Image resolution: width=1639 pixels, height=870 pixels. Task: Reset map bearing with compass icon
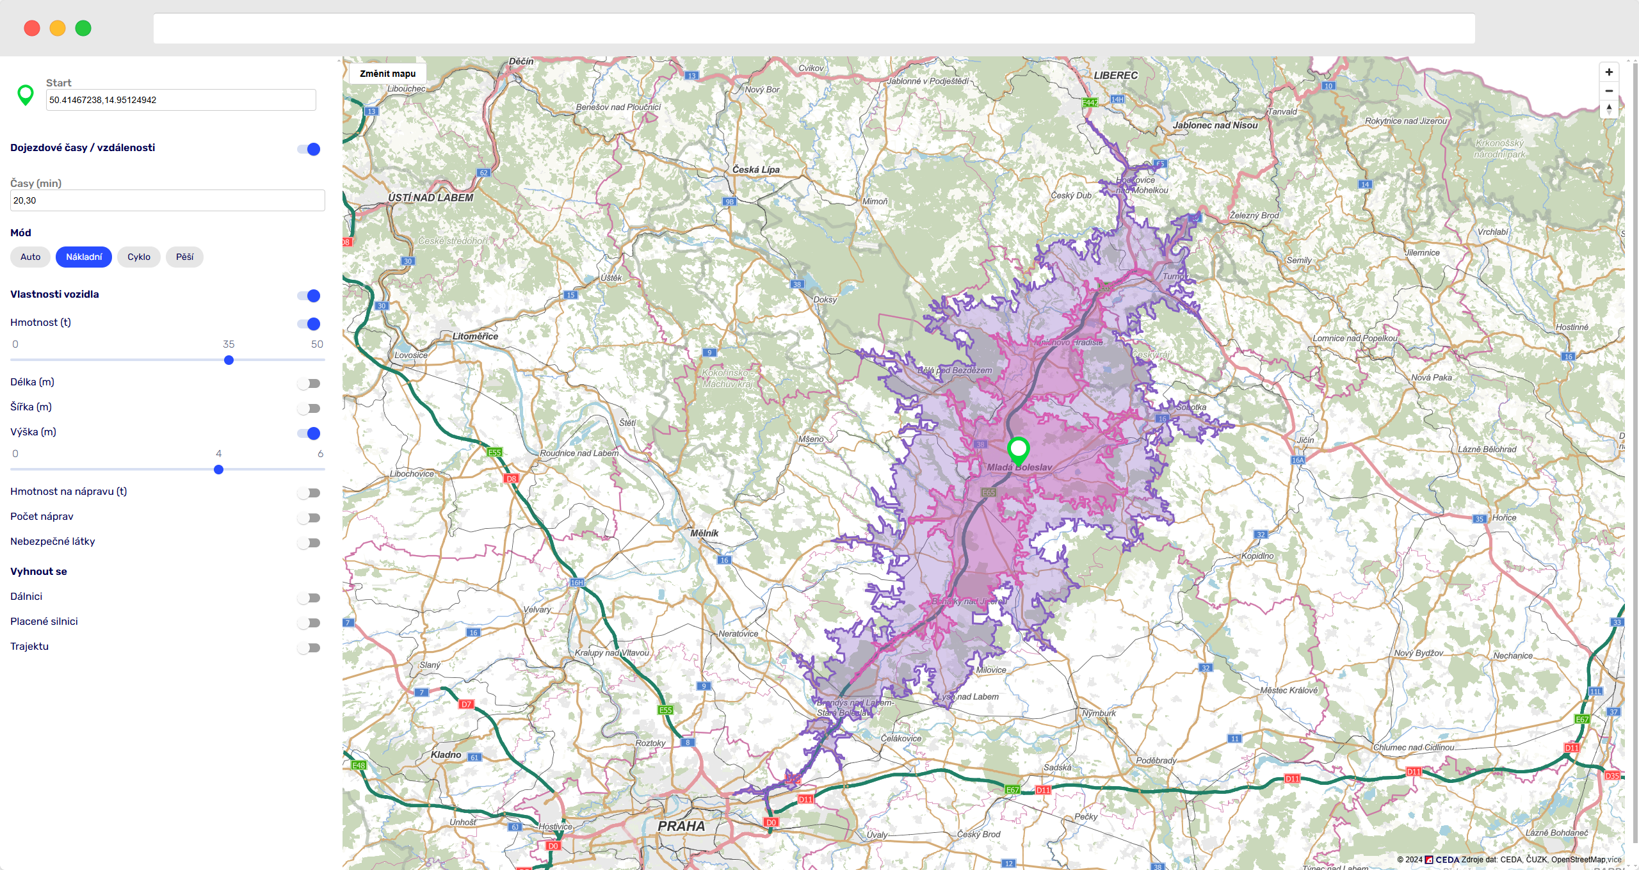[1609, 109]
